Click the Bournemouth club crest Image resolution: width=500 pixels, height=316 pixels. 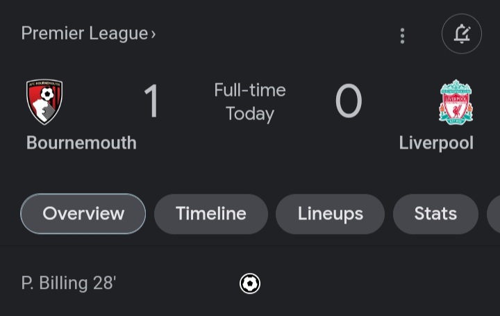click(x=44, y=101)
